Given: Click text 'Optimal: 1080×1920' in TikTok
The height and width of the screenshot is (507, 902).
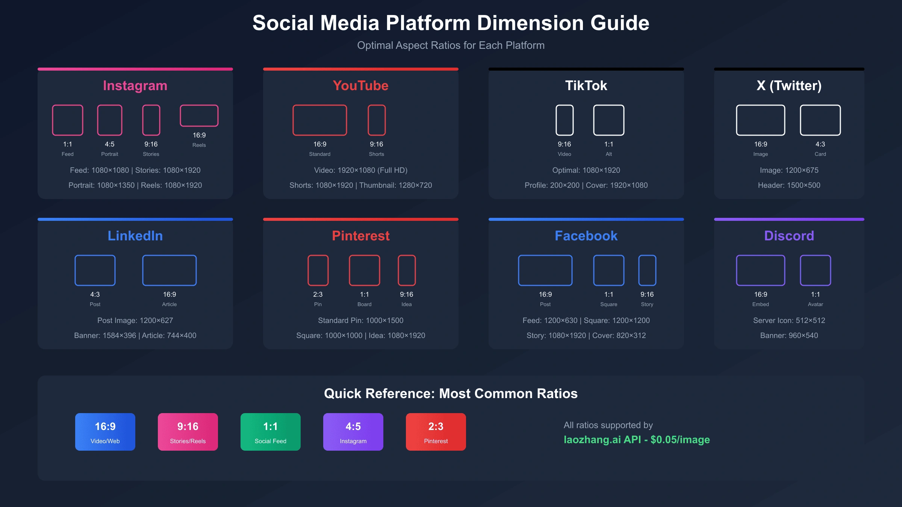Looking at the screenshot, I should coord(586,170).
